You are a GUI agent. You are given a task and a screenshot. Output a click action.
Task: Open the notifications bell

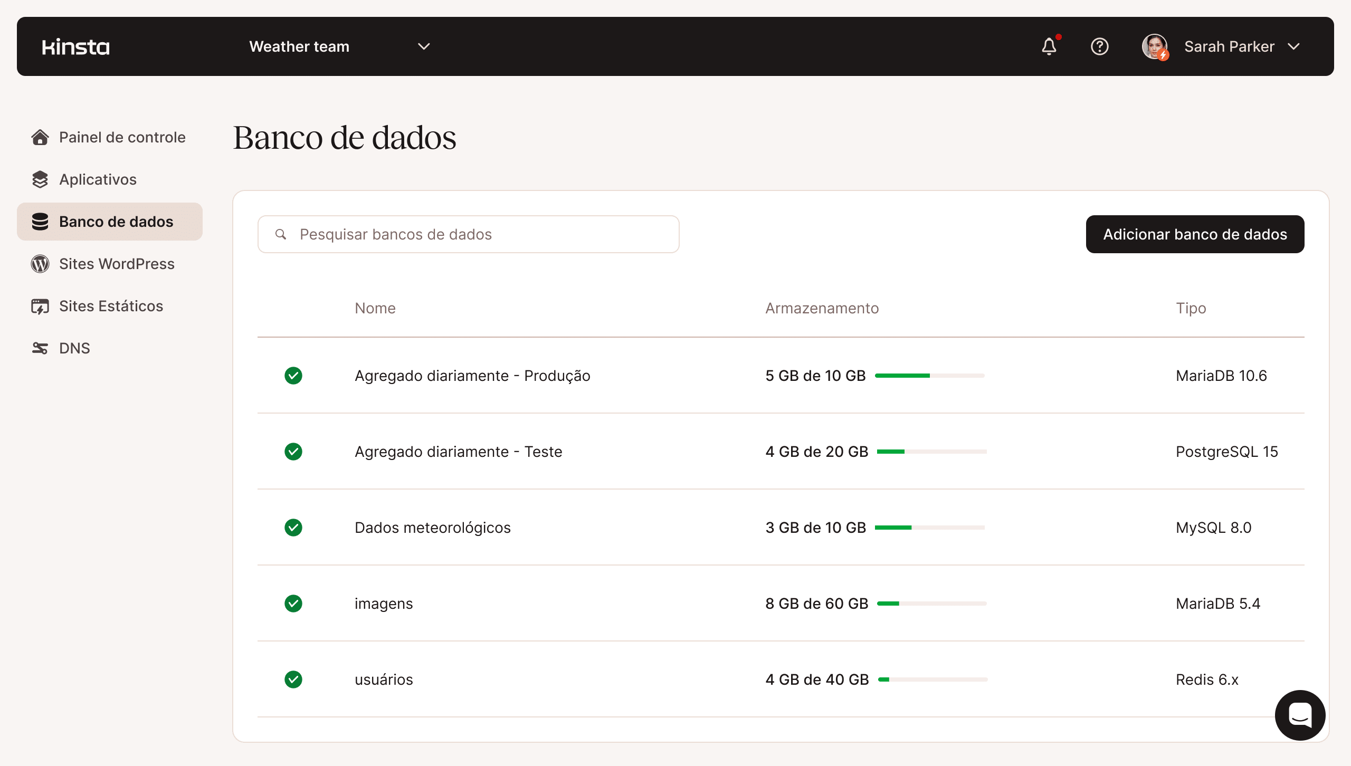coord(1049,46)
